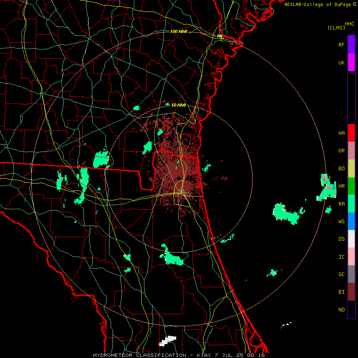Screen dimensions: 358x358
Task: Click the RA light green legend swatch
Action: click(351, 204)
